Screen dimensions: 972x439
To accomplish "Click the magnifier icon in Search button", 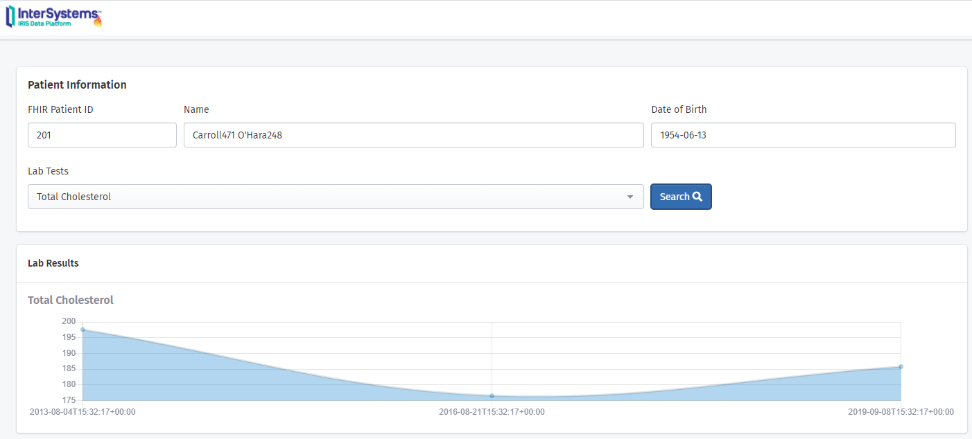I will click(697, 197).
